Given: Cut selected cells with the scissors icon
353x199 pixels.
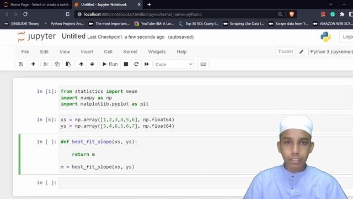Looking at the screenshot, I should (46, 64).
